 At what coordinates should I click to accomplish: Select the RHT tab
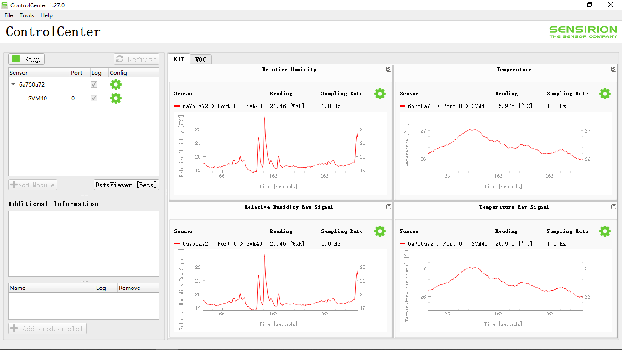click(x=179, y=59)
